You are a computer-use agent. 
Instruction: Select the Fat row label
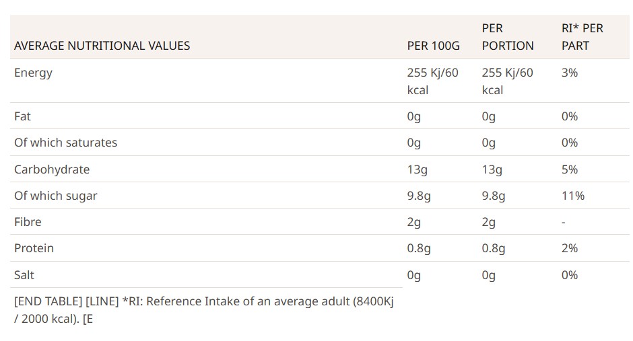click(22, 116)
